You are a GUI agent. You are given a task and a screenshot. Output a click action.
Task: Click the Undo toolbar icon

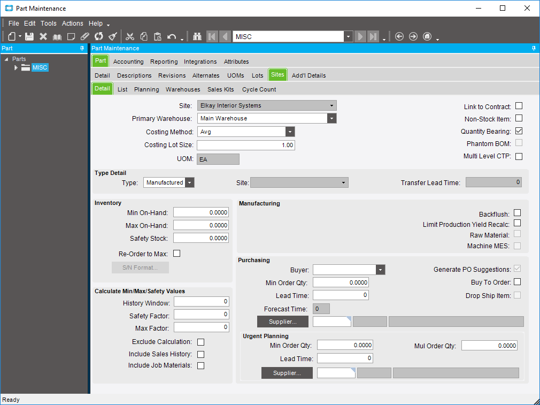point(171,36)
